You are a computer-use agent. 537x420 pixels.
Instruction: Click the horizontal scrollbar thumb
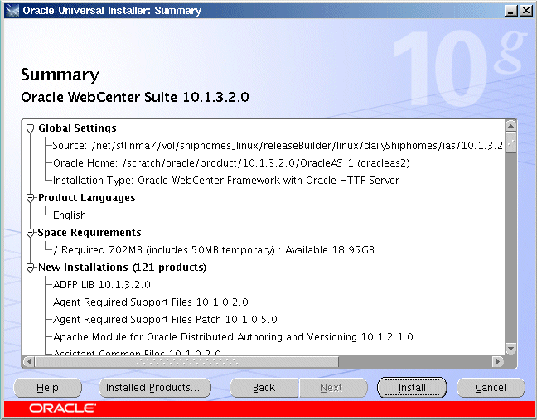pyautogui.click(x=187, y=361)
